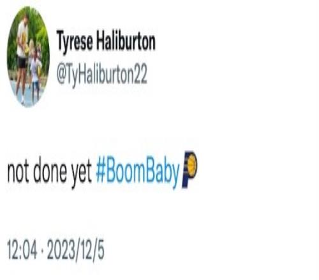Click the 12:04 timestamp

click(x=22, y=249)
